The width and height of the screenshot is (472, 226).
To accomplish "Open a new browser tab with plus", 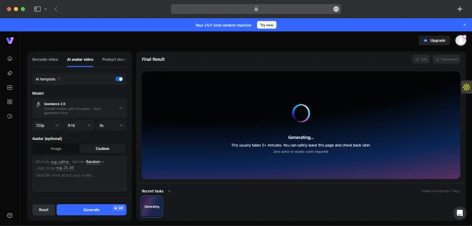I will (x=460, y=9).
